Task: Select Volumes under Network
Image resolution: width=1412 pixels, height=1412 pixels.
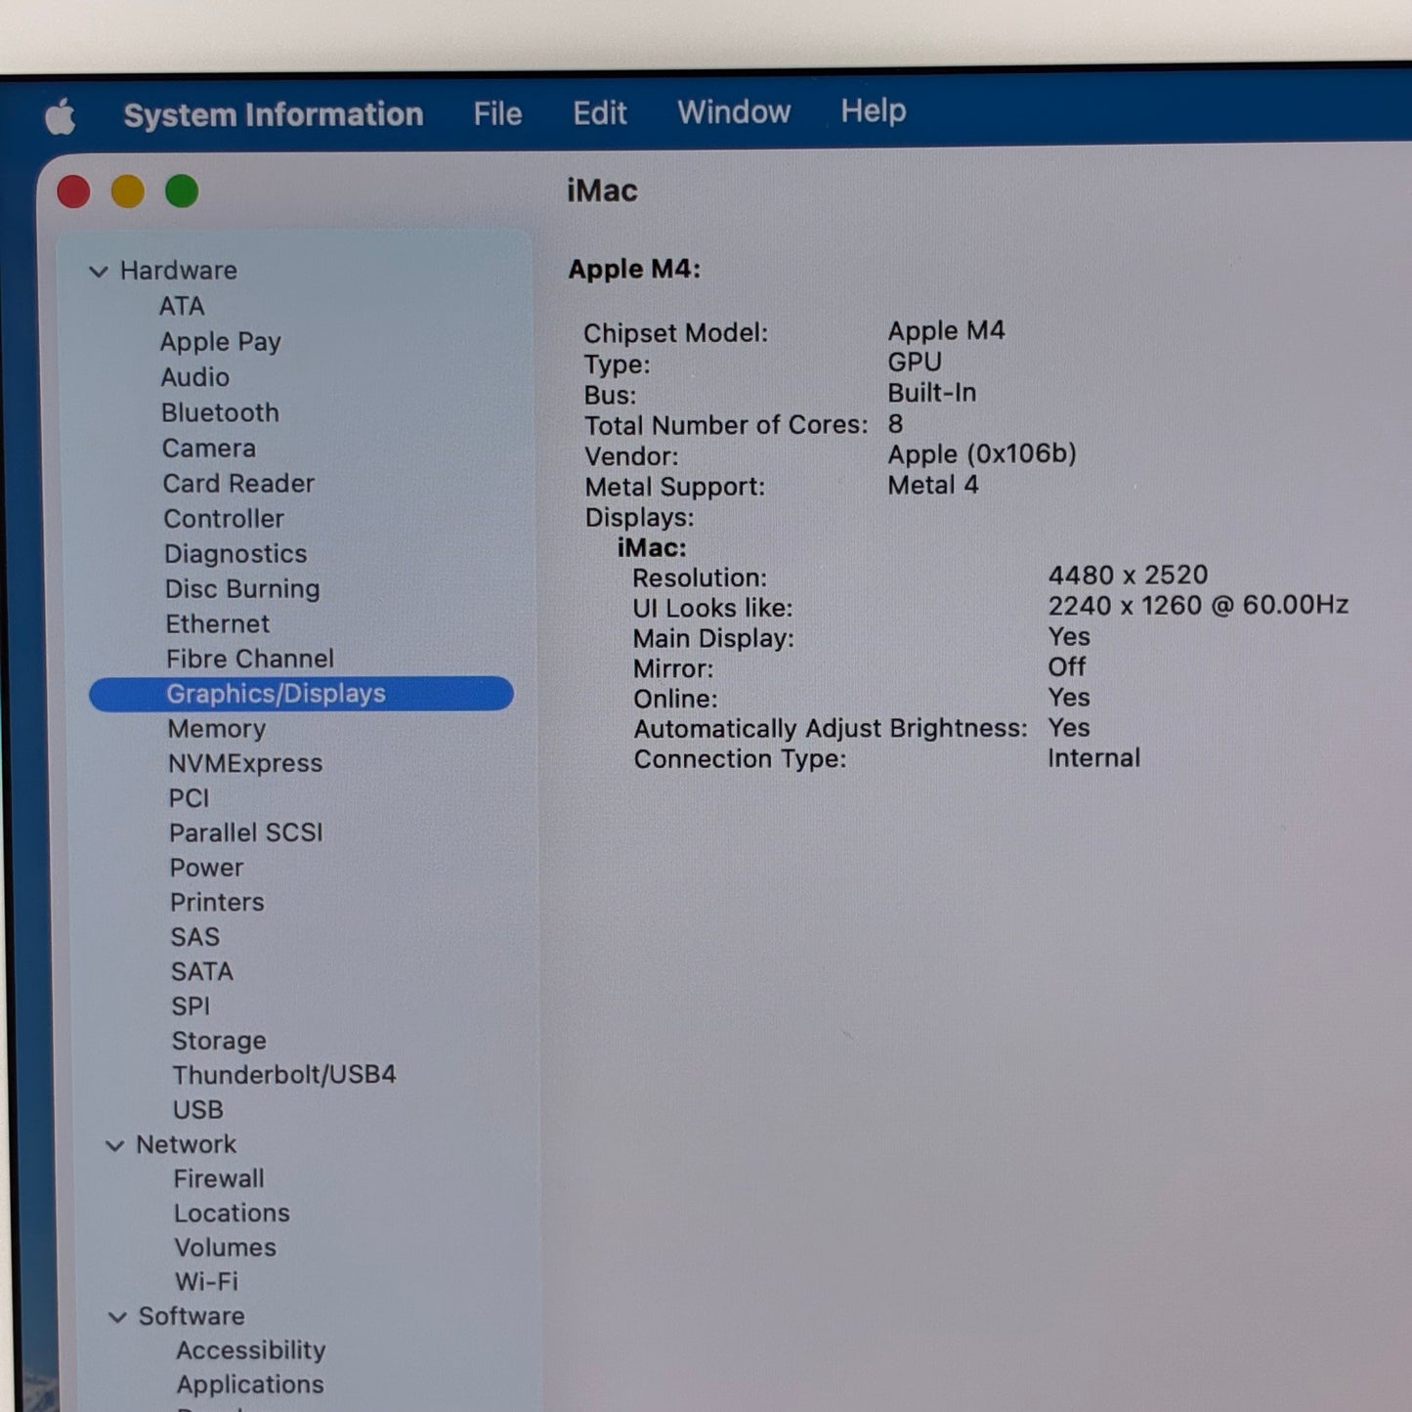Action: pos(226,1248)
